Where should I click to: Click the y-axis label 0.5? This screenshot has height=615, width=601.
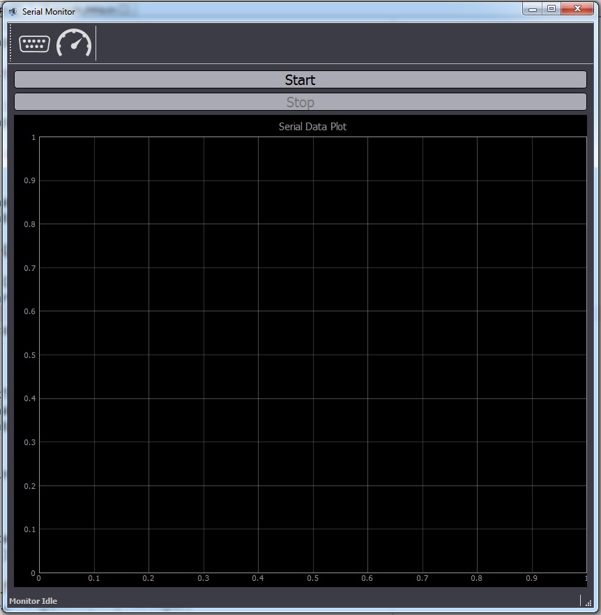click(x=29, y=355)
